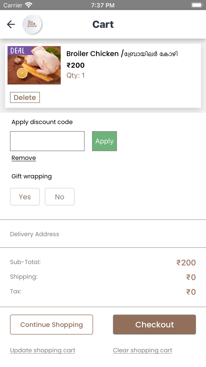Remove the applied discount code
The image size is (206, 367).
(x=24, y=158)
